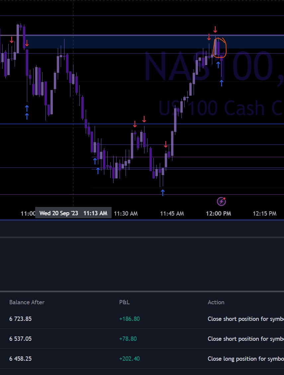Click the +78.80 P&L value

(128, 339)
